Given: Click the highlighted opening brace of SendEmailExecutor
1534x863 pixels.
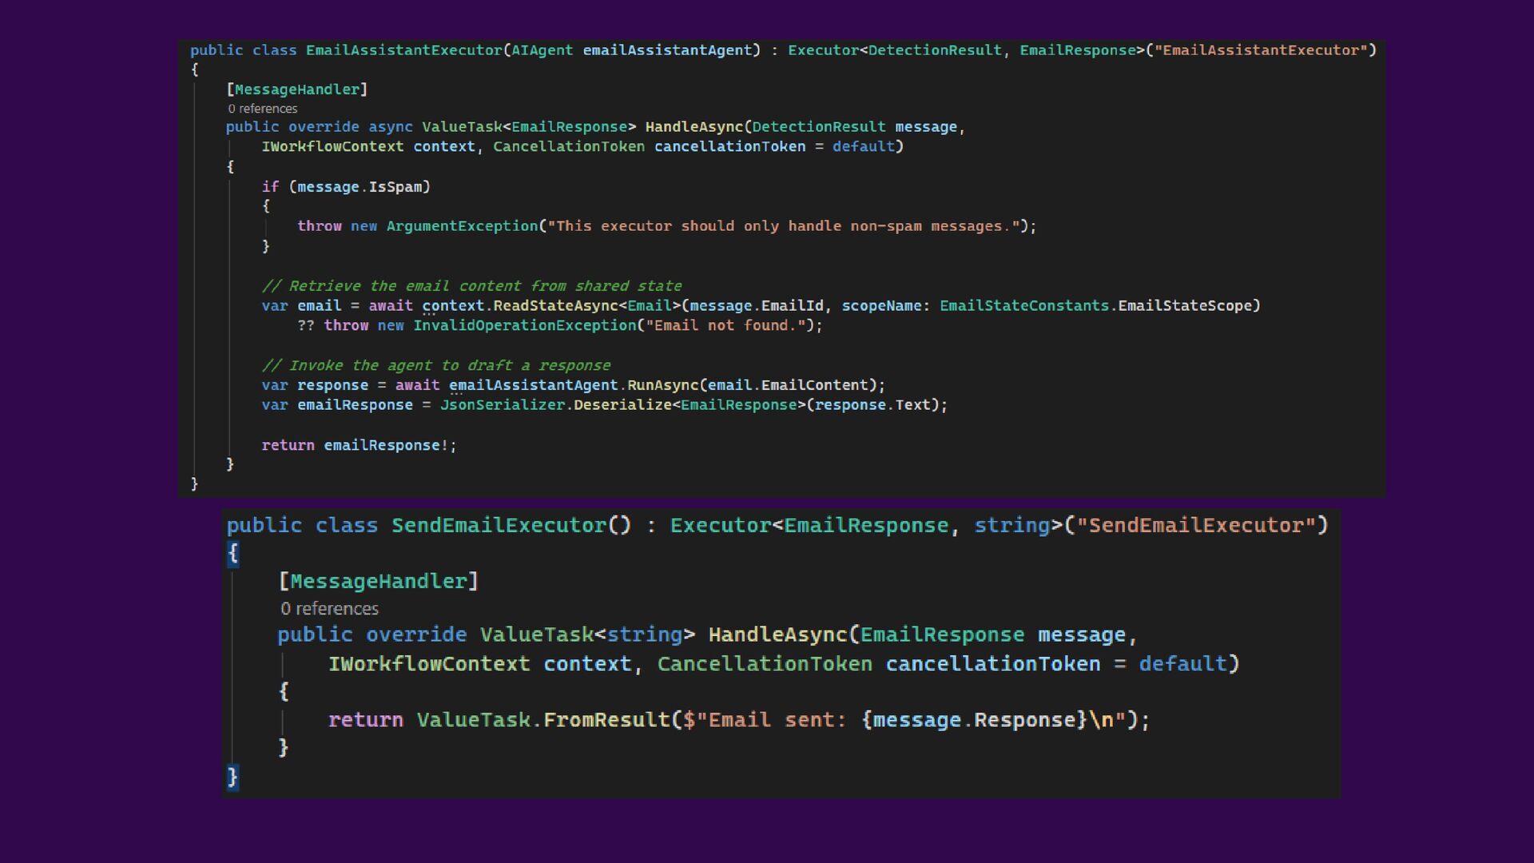Looking at the screenshot, I should (232, 553).
